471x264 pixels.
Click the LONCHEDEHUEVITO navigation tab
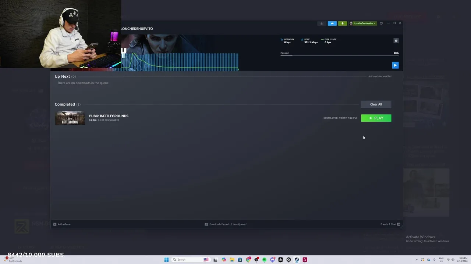[137, 29]
